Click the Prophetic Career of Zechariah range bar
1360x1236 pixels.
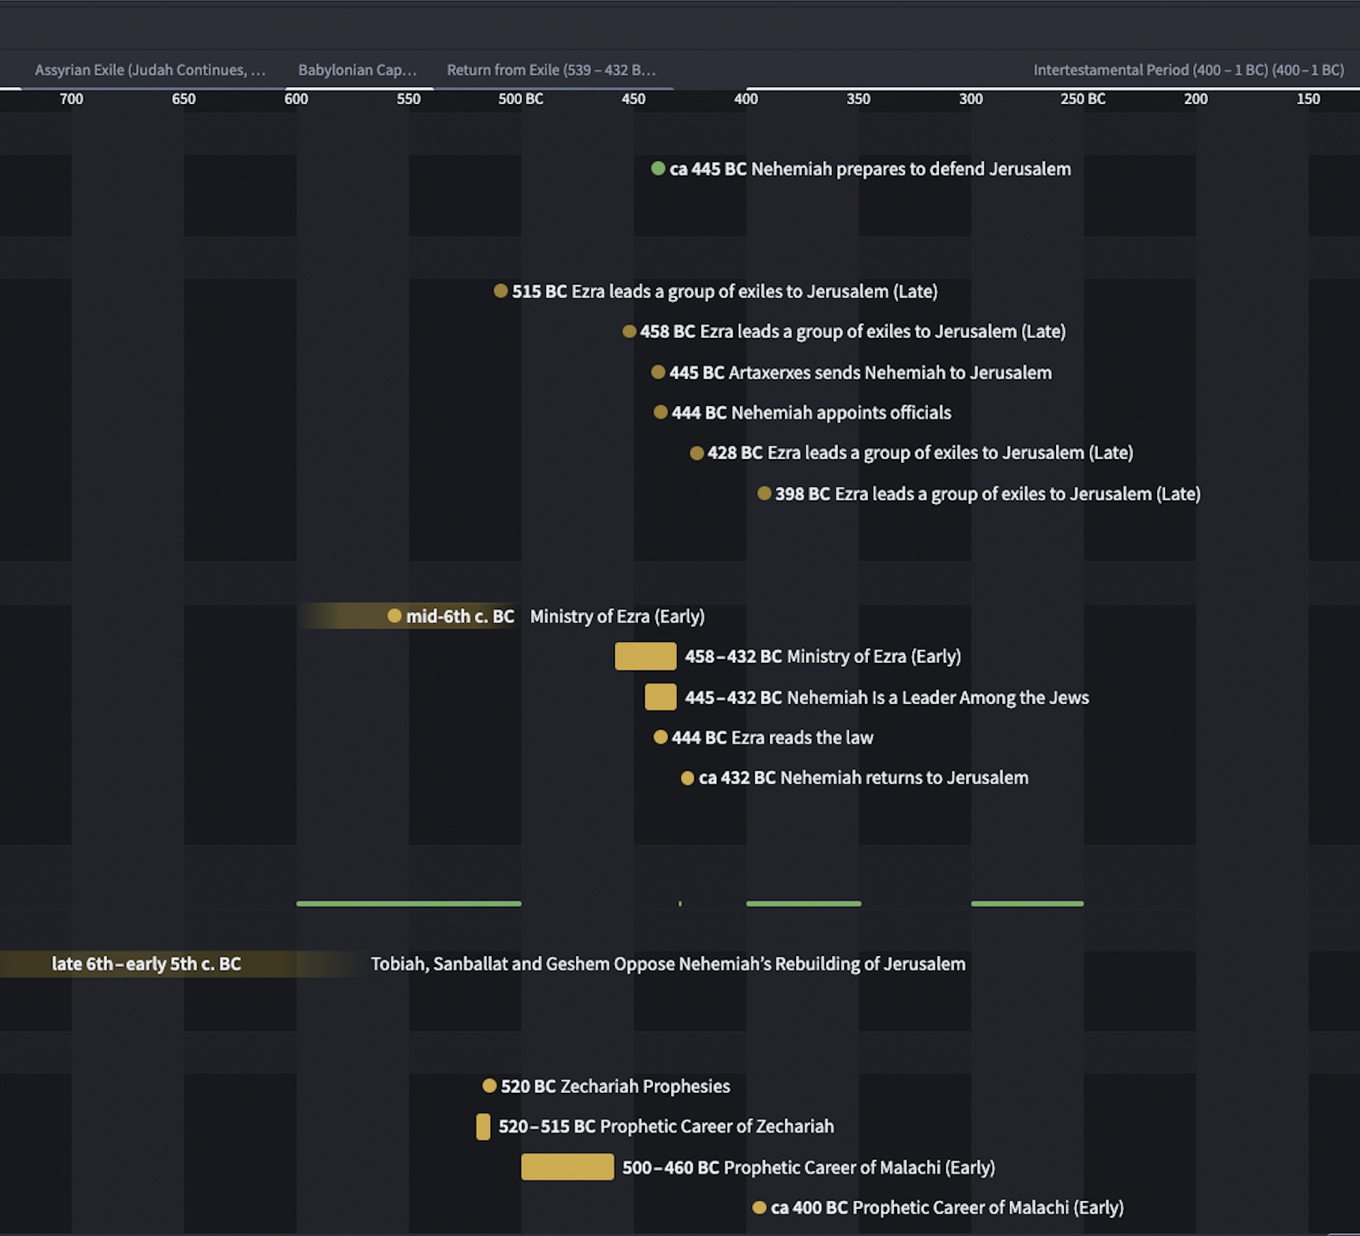click(483, 1127)
